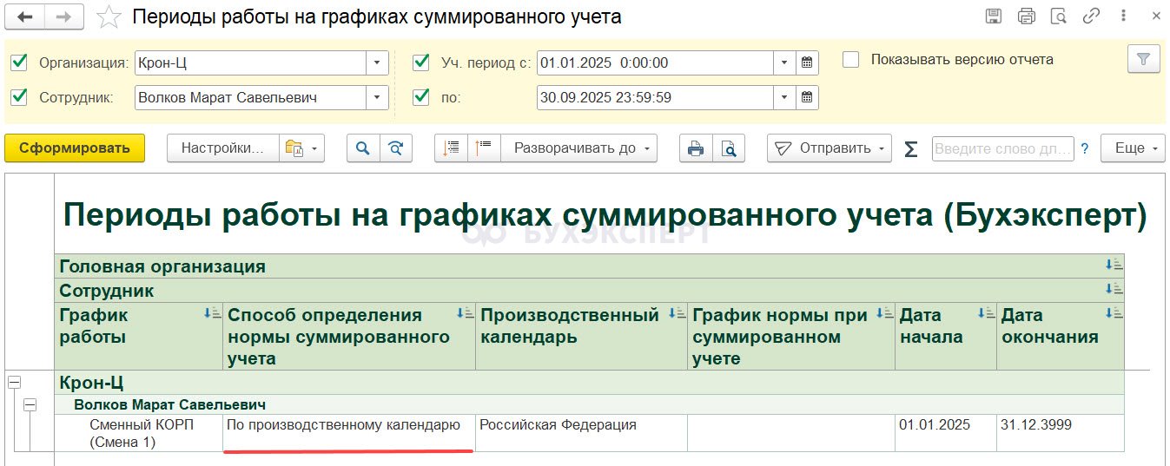Open the Настройки... button

(x=222, y=148)
